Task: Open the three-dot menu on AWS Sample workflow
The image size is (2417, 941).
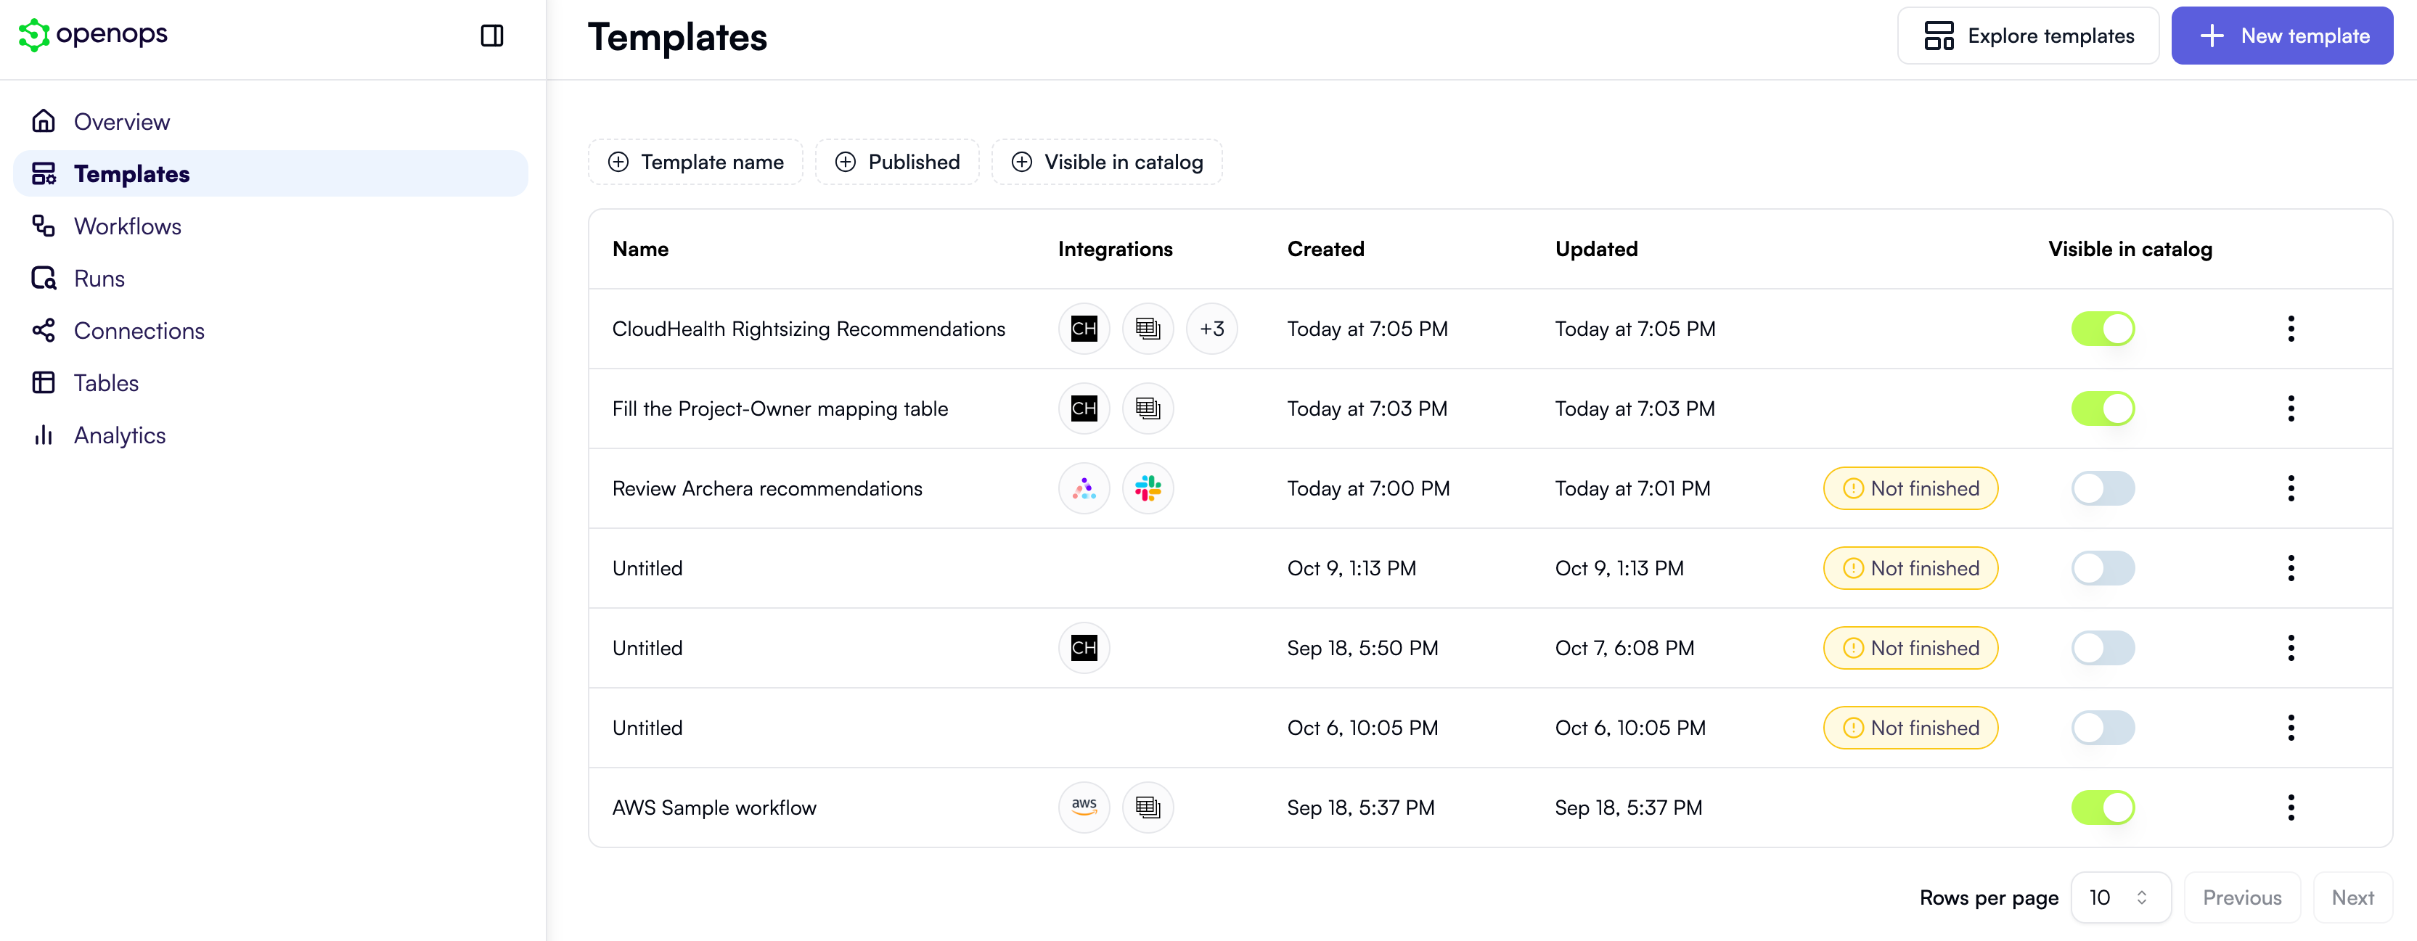Action: point(2291,807)
